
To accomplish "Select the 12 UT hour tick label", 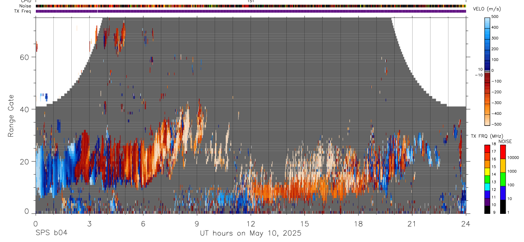I will tap(250, 223).
